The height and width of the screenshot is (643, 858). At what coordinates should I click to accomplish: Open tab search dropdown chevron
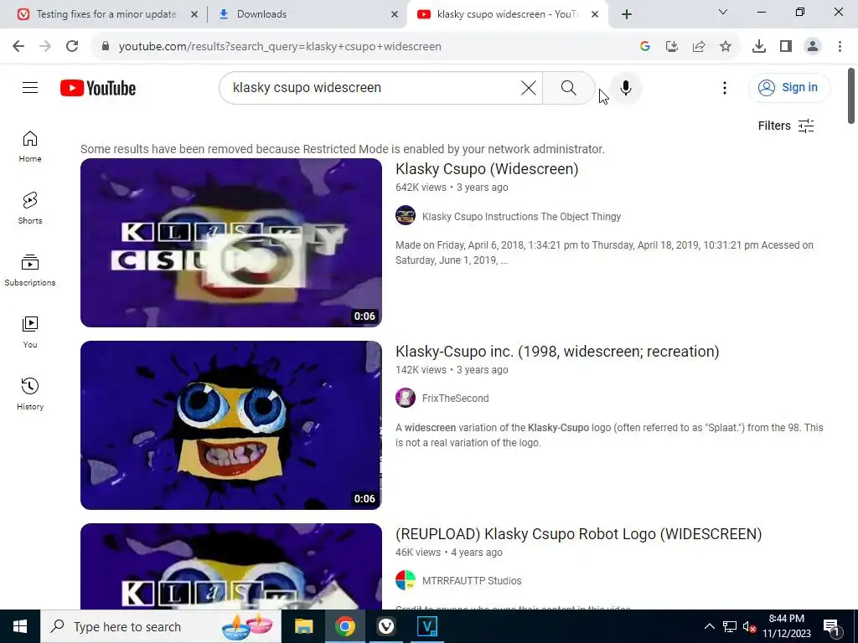tap(722, 12)
